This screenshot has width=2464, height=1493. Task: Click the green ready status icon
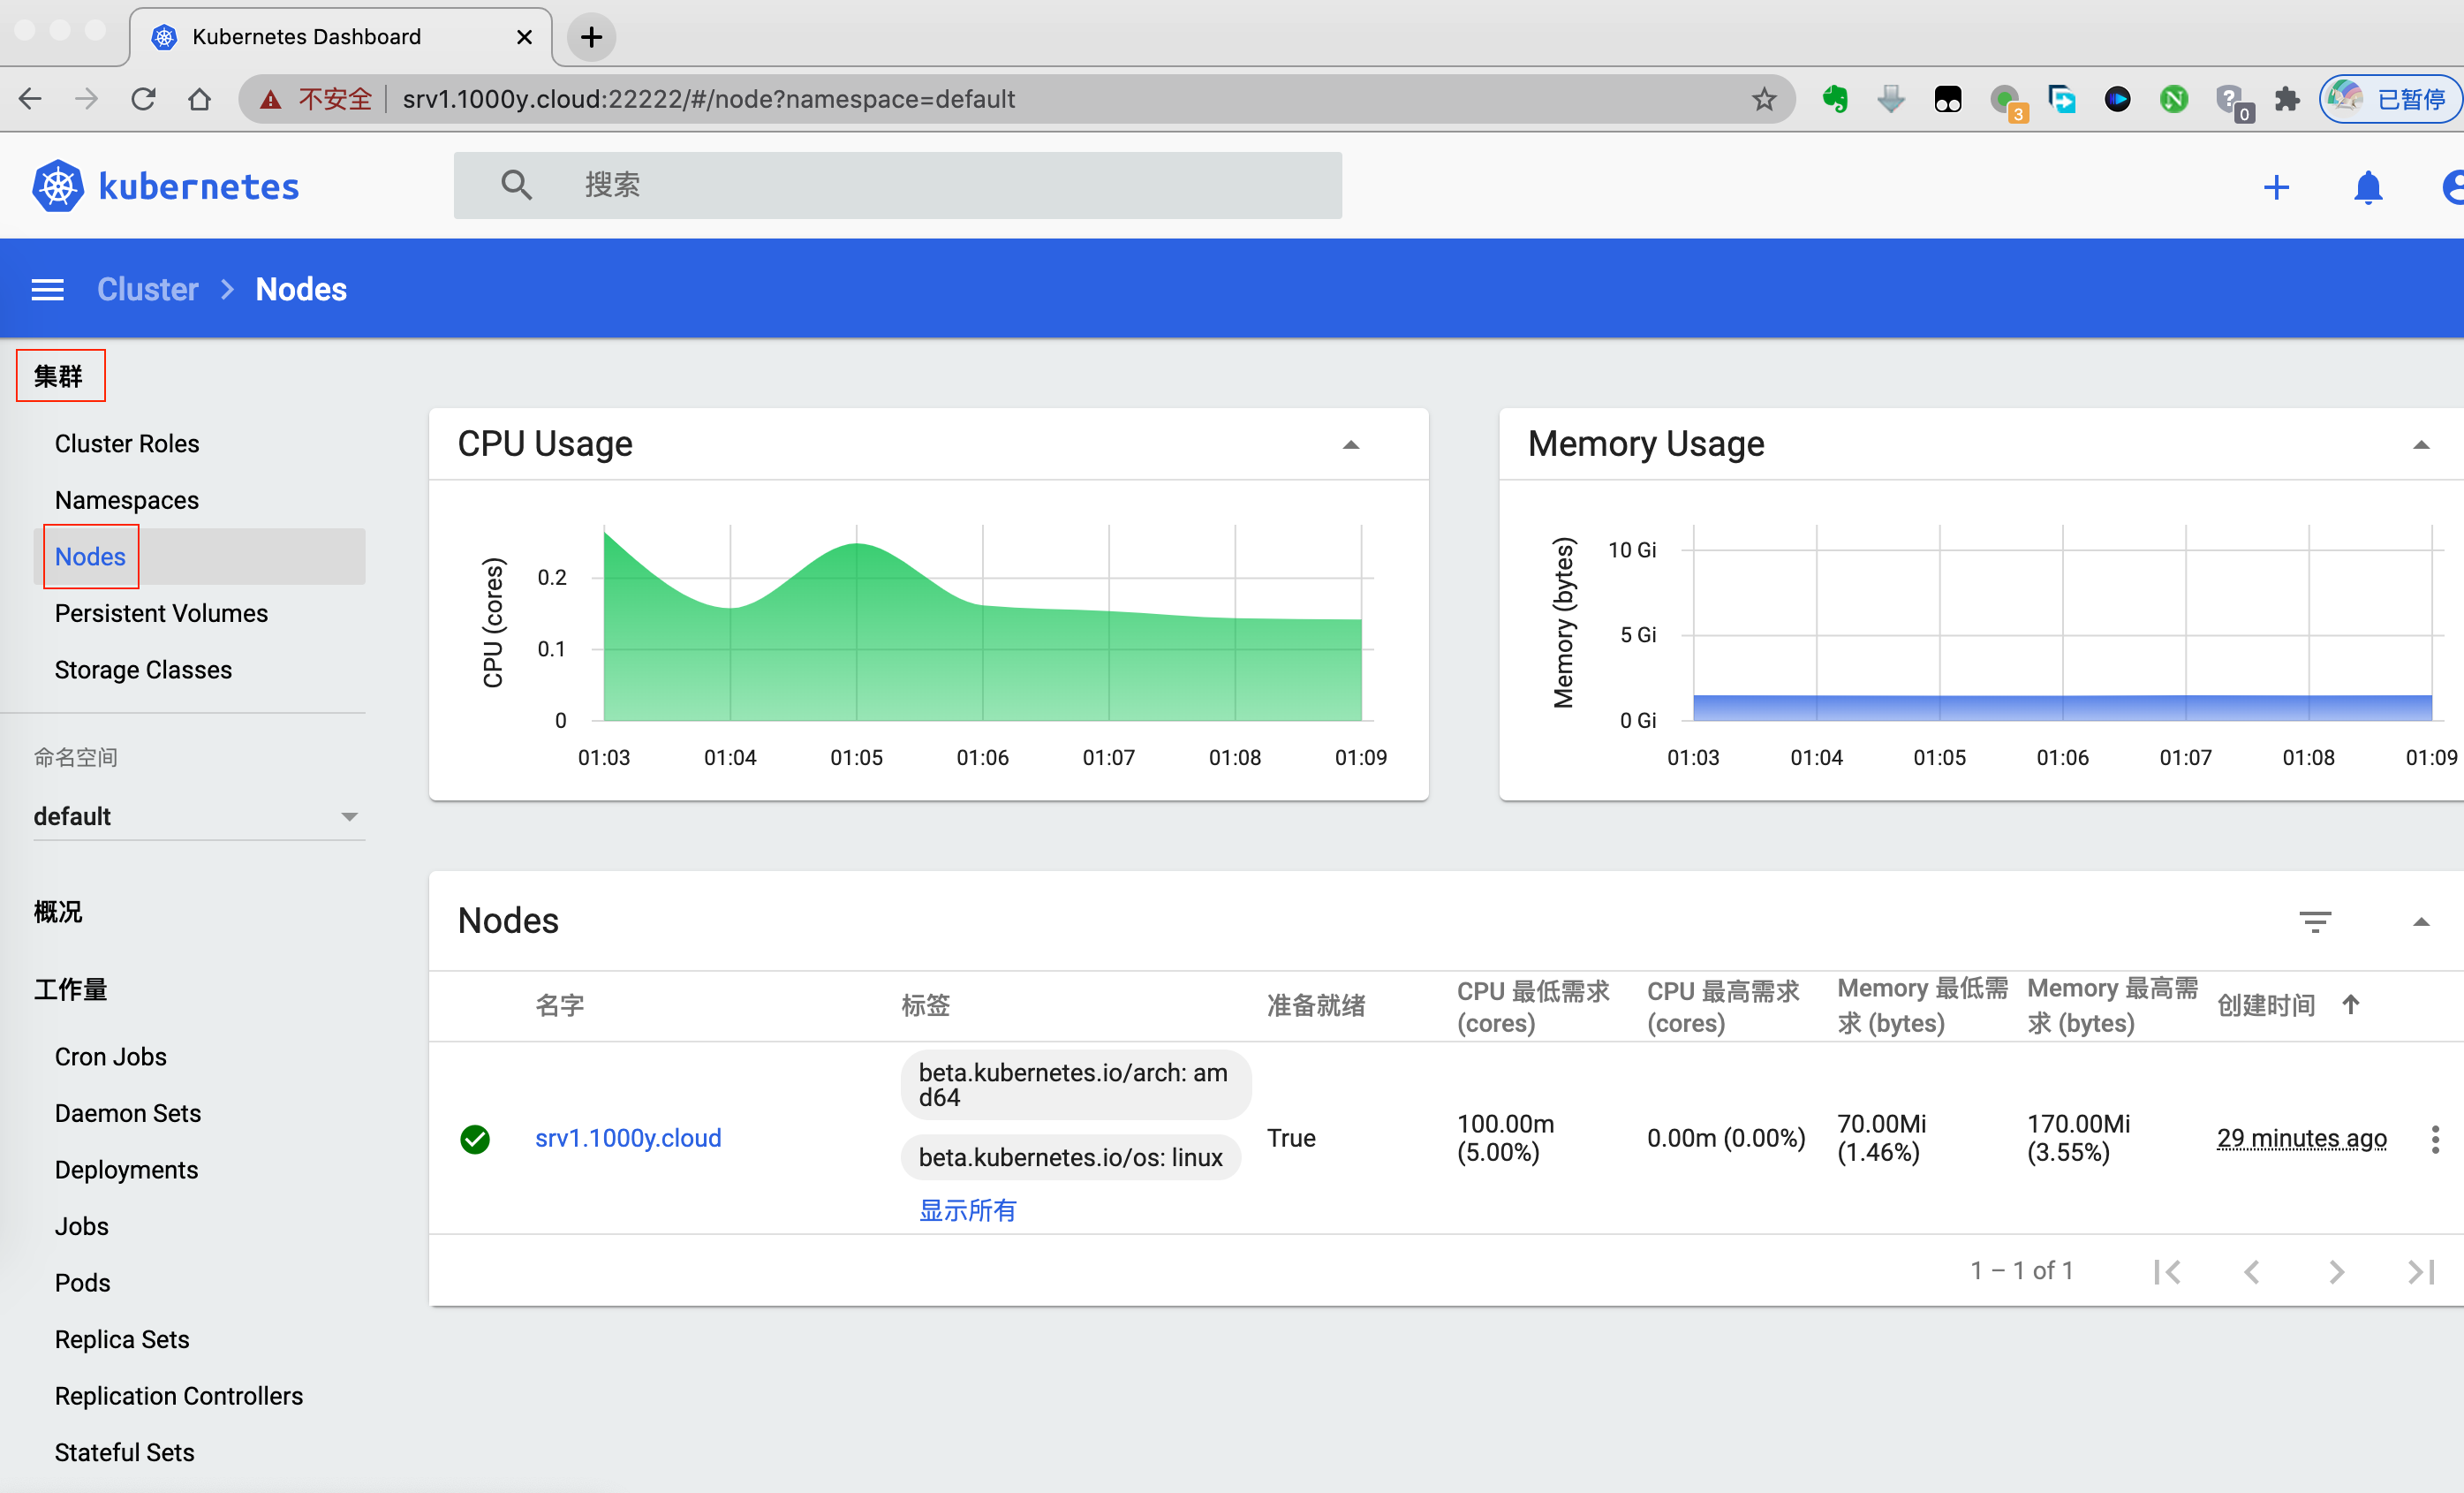coord(475,1139)
